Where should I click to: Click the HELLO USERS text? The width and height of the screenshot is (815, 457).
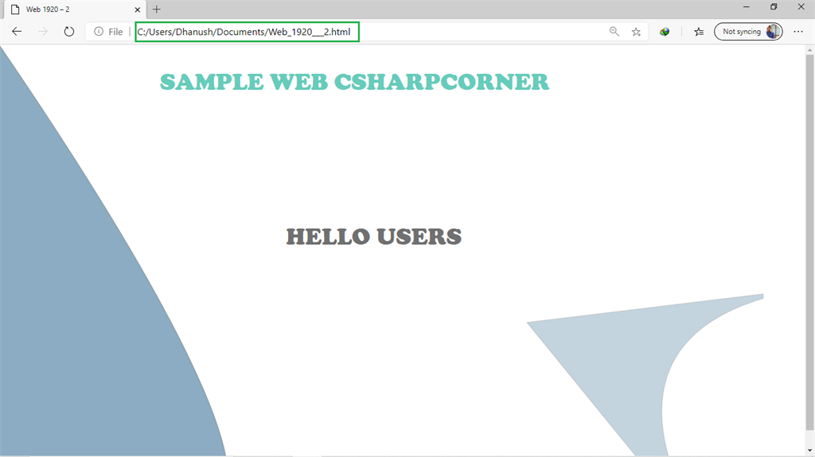(374, 236)
